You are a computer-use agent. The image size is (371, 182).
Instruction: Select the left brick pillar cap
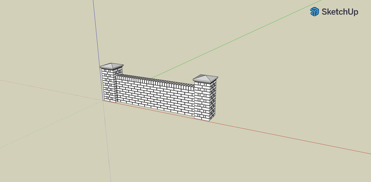112,66
